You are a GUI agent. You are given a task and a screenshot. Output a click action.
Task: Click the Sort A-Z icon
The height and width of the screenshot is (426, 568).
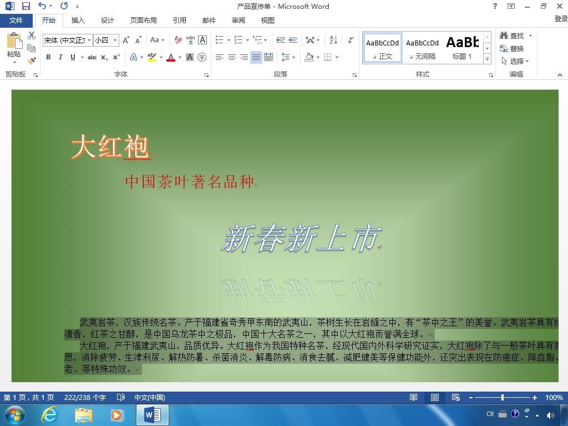coord(333,40)
